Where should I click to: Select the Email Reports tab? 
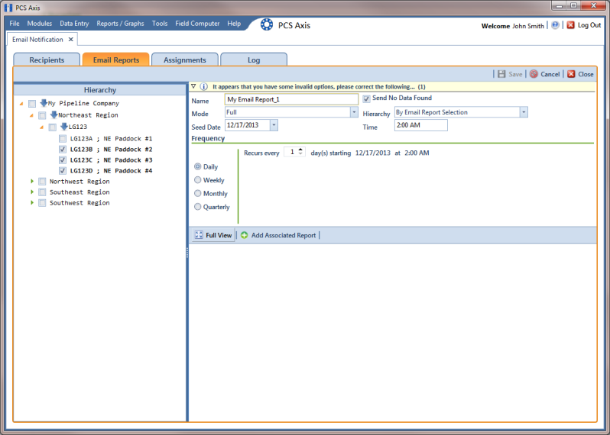[x=116, y=60]
